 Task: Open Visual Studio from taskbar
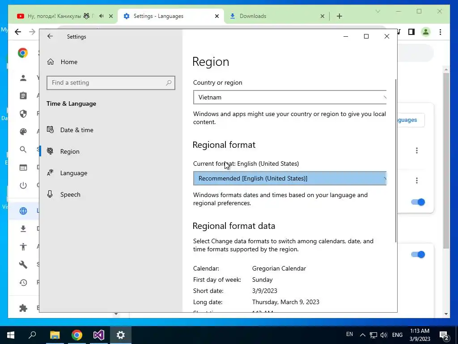pos(99,335)
